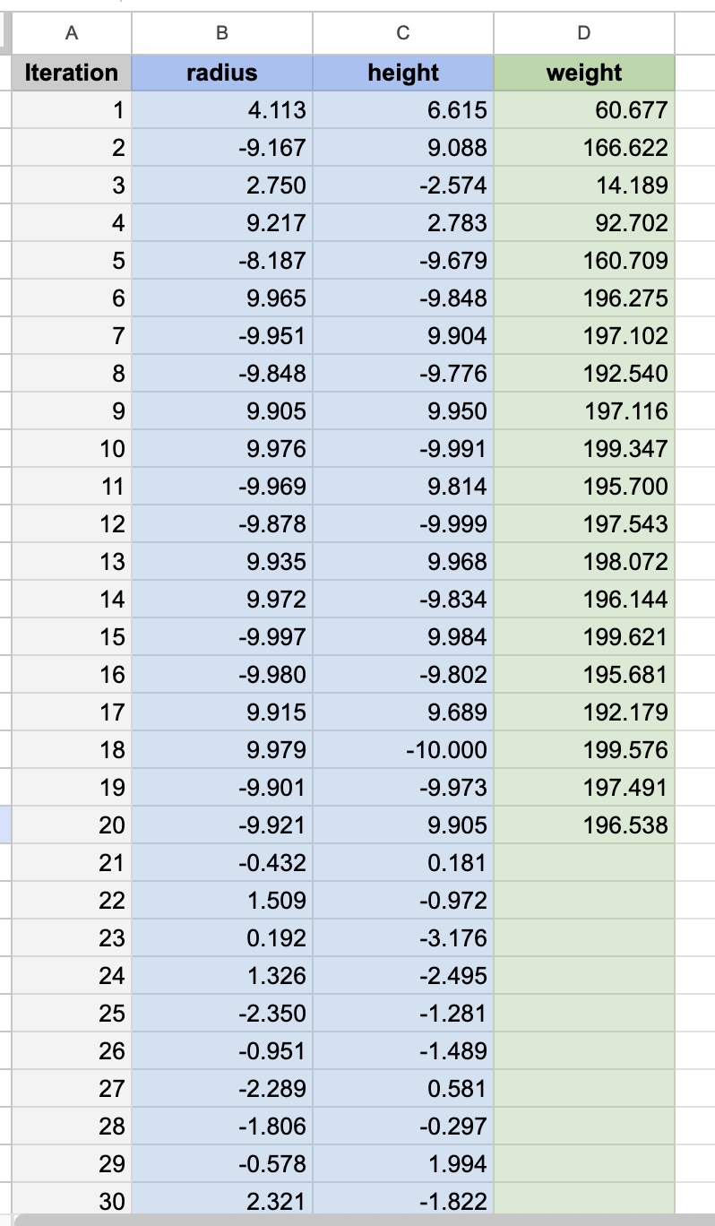
Task: Select weight cell 60.677
Action: click(584, 110)
